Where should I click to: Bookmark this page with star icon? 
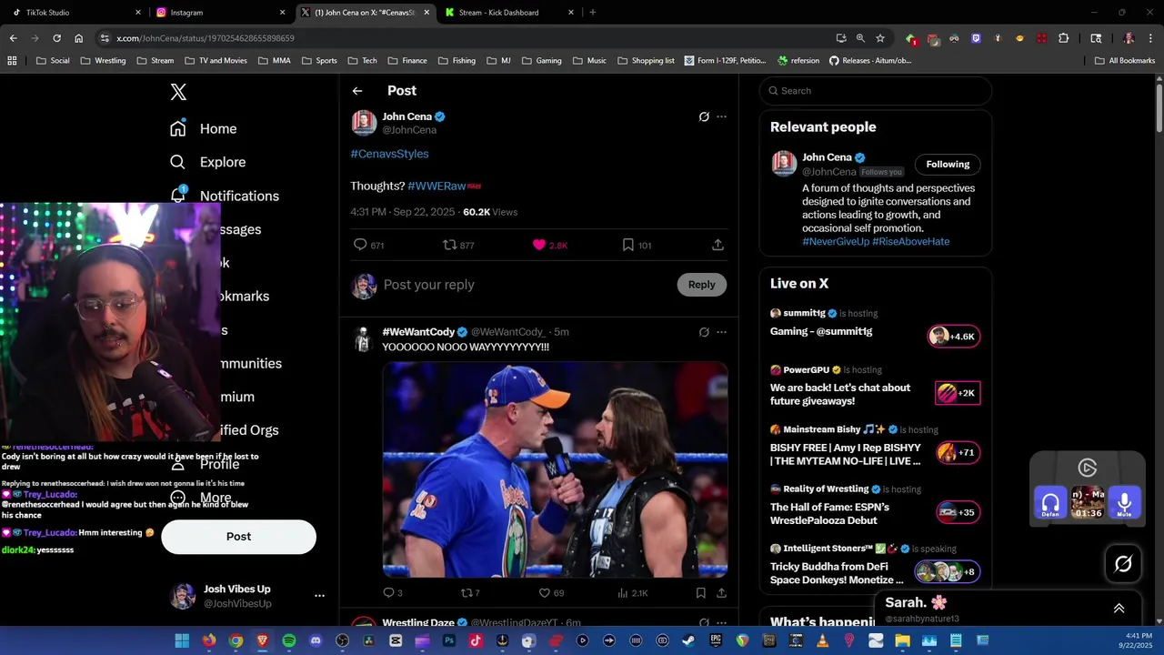pyautogui.click(x=880, y=38)
